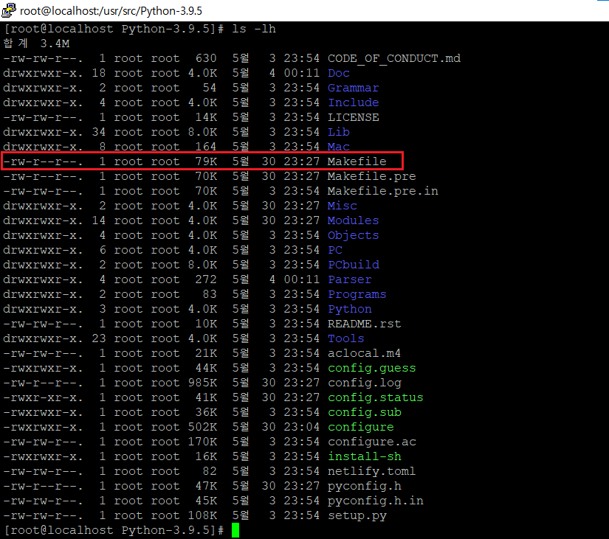
Task: Select the Lib directory name
Action: [x=339, y=132]
